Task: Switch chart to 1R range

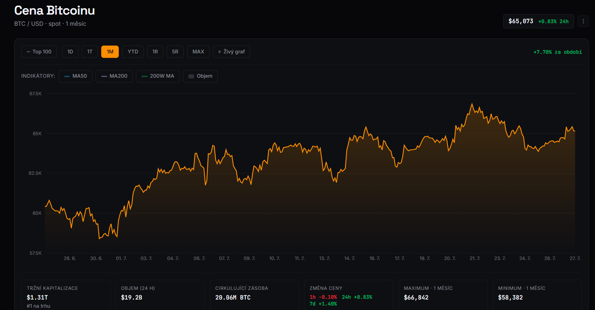Action: click(x=155, y=52)
